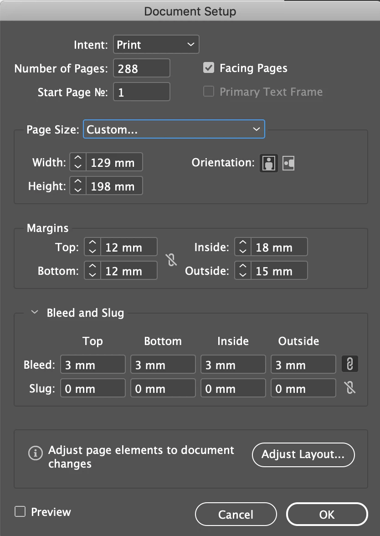Viewport: 380px width, 536px height.
Task: Click the Document Setup title bar
Action: click(x=190, y=10)
